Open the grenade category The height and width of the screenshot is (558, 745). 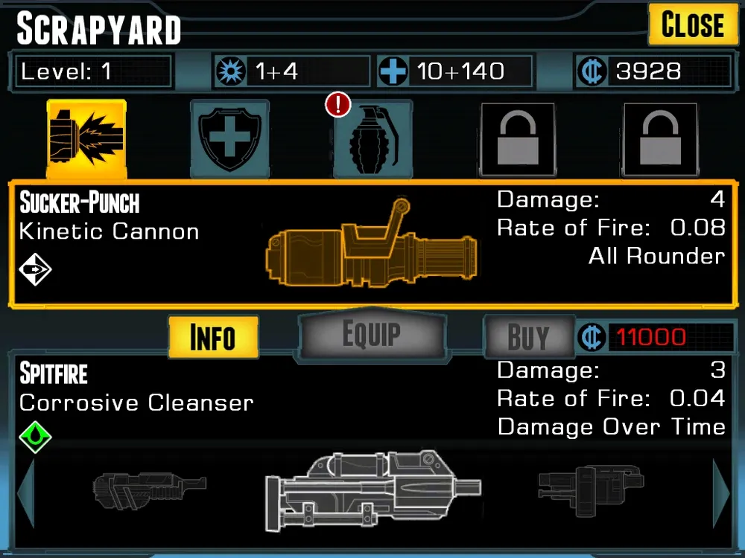coord(373,140)
